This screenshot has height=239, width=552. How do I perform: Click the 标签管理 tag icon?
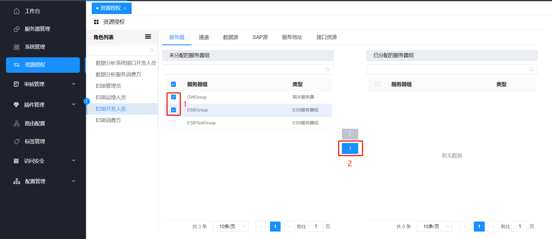tap(17, 142)
